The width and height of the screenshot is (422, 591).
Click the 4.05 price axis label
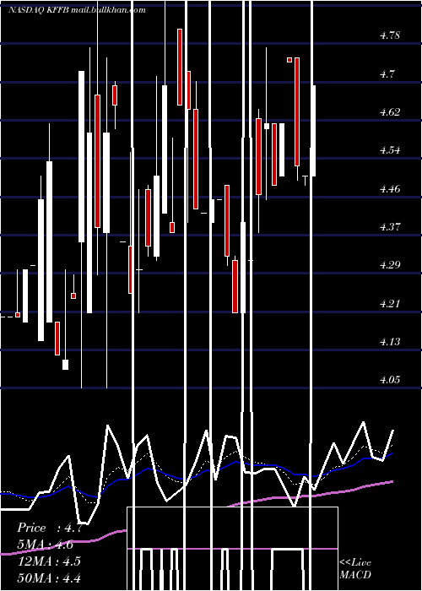pyautogui.click(x=390, y=380)
